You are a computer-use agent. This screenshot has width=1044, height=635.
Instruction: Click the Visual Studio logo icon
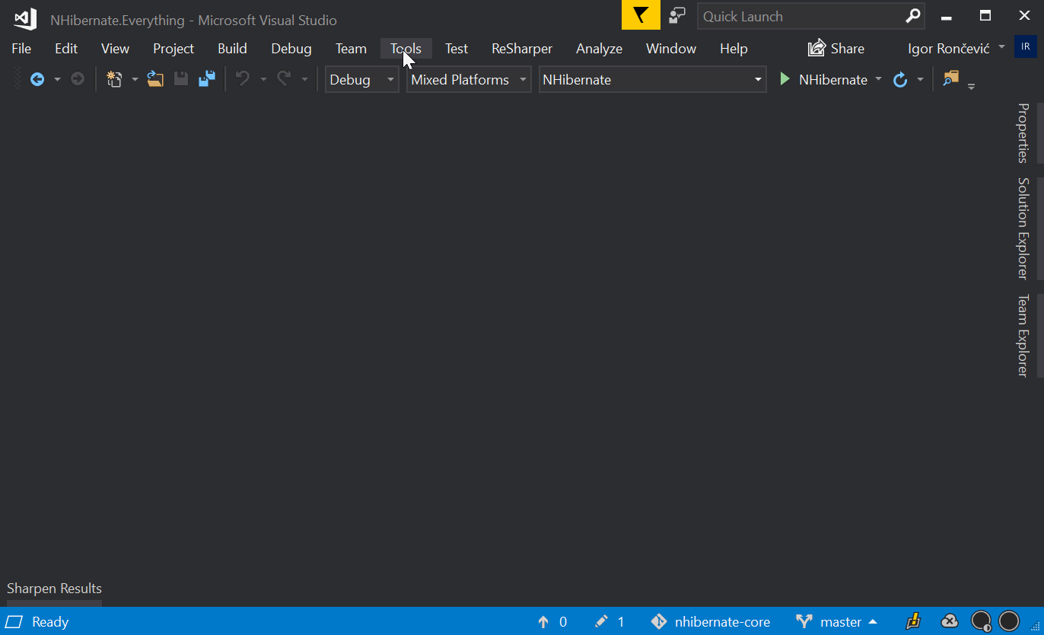25,18
